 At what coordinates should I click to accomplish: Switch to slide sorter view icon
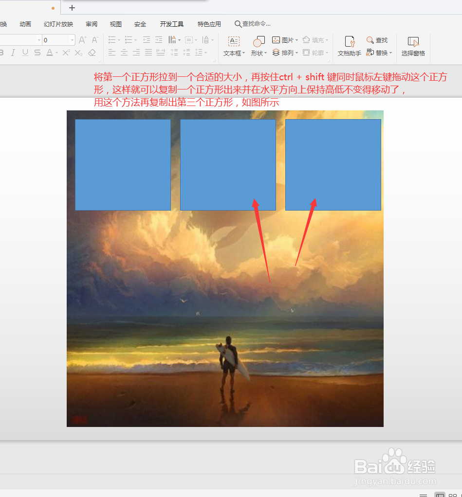pos(453,495)
